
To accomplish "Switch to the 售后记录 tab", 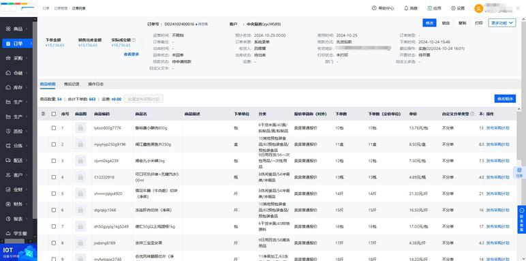I will 72,85.
